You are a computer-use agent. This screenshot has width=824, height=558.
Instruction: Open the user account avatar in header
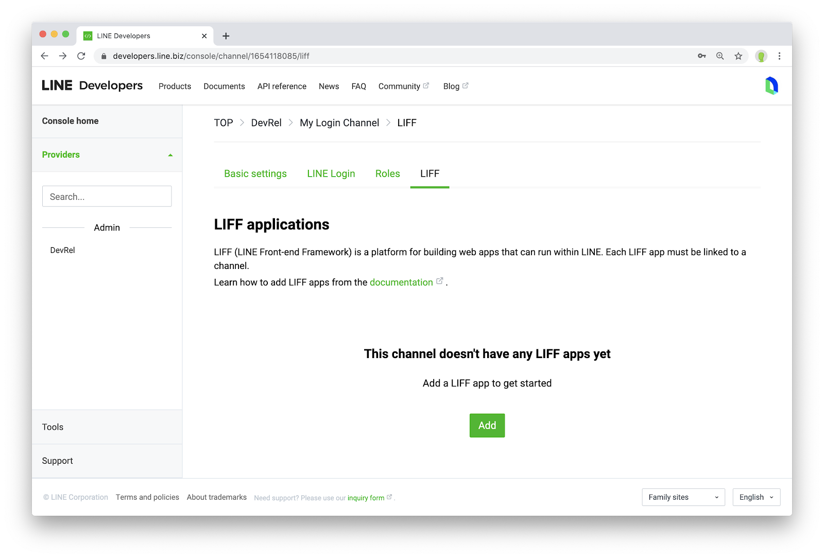(x=771, y=86)
